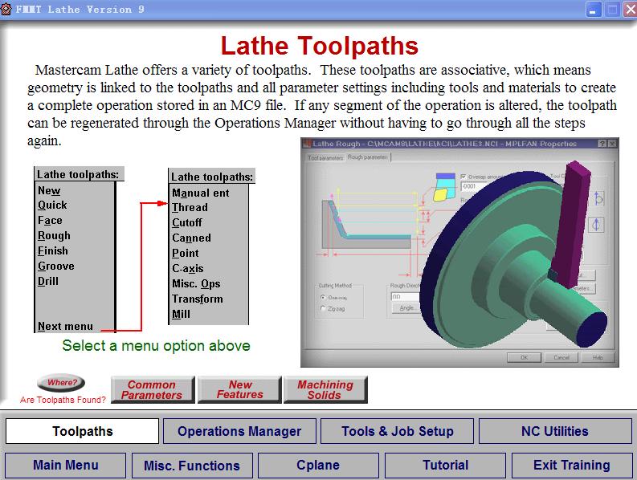Open the C-axis toolpath option
The image size is (637, 480).
coord(188,268)
